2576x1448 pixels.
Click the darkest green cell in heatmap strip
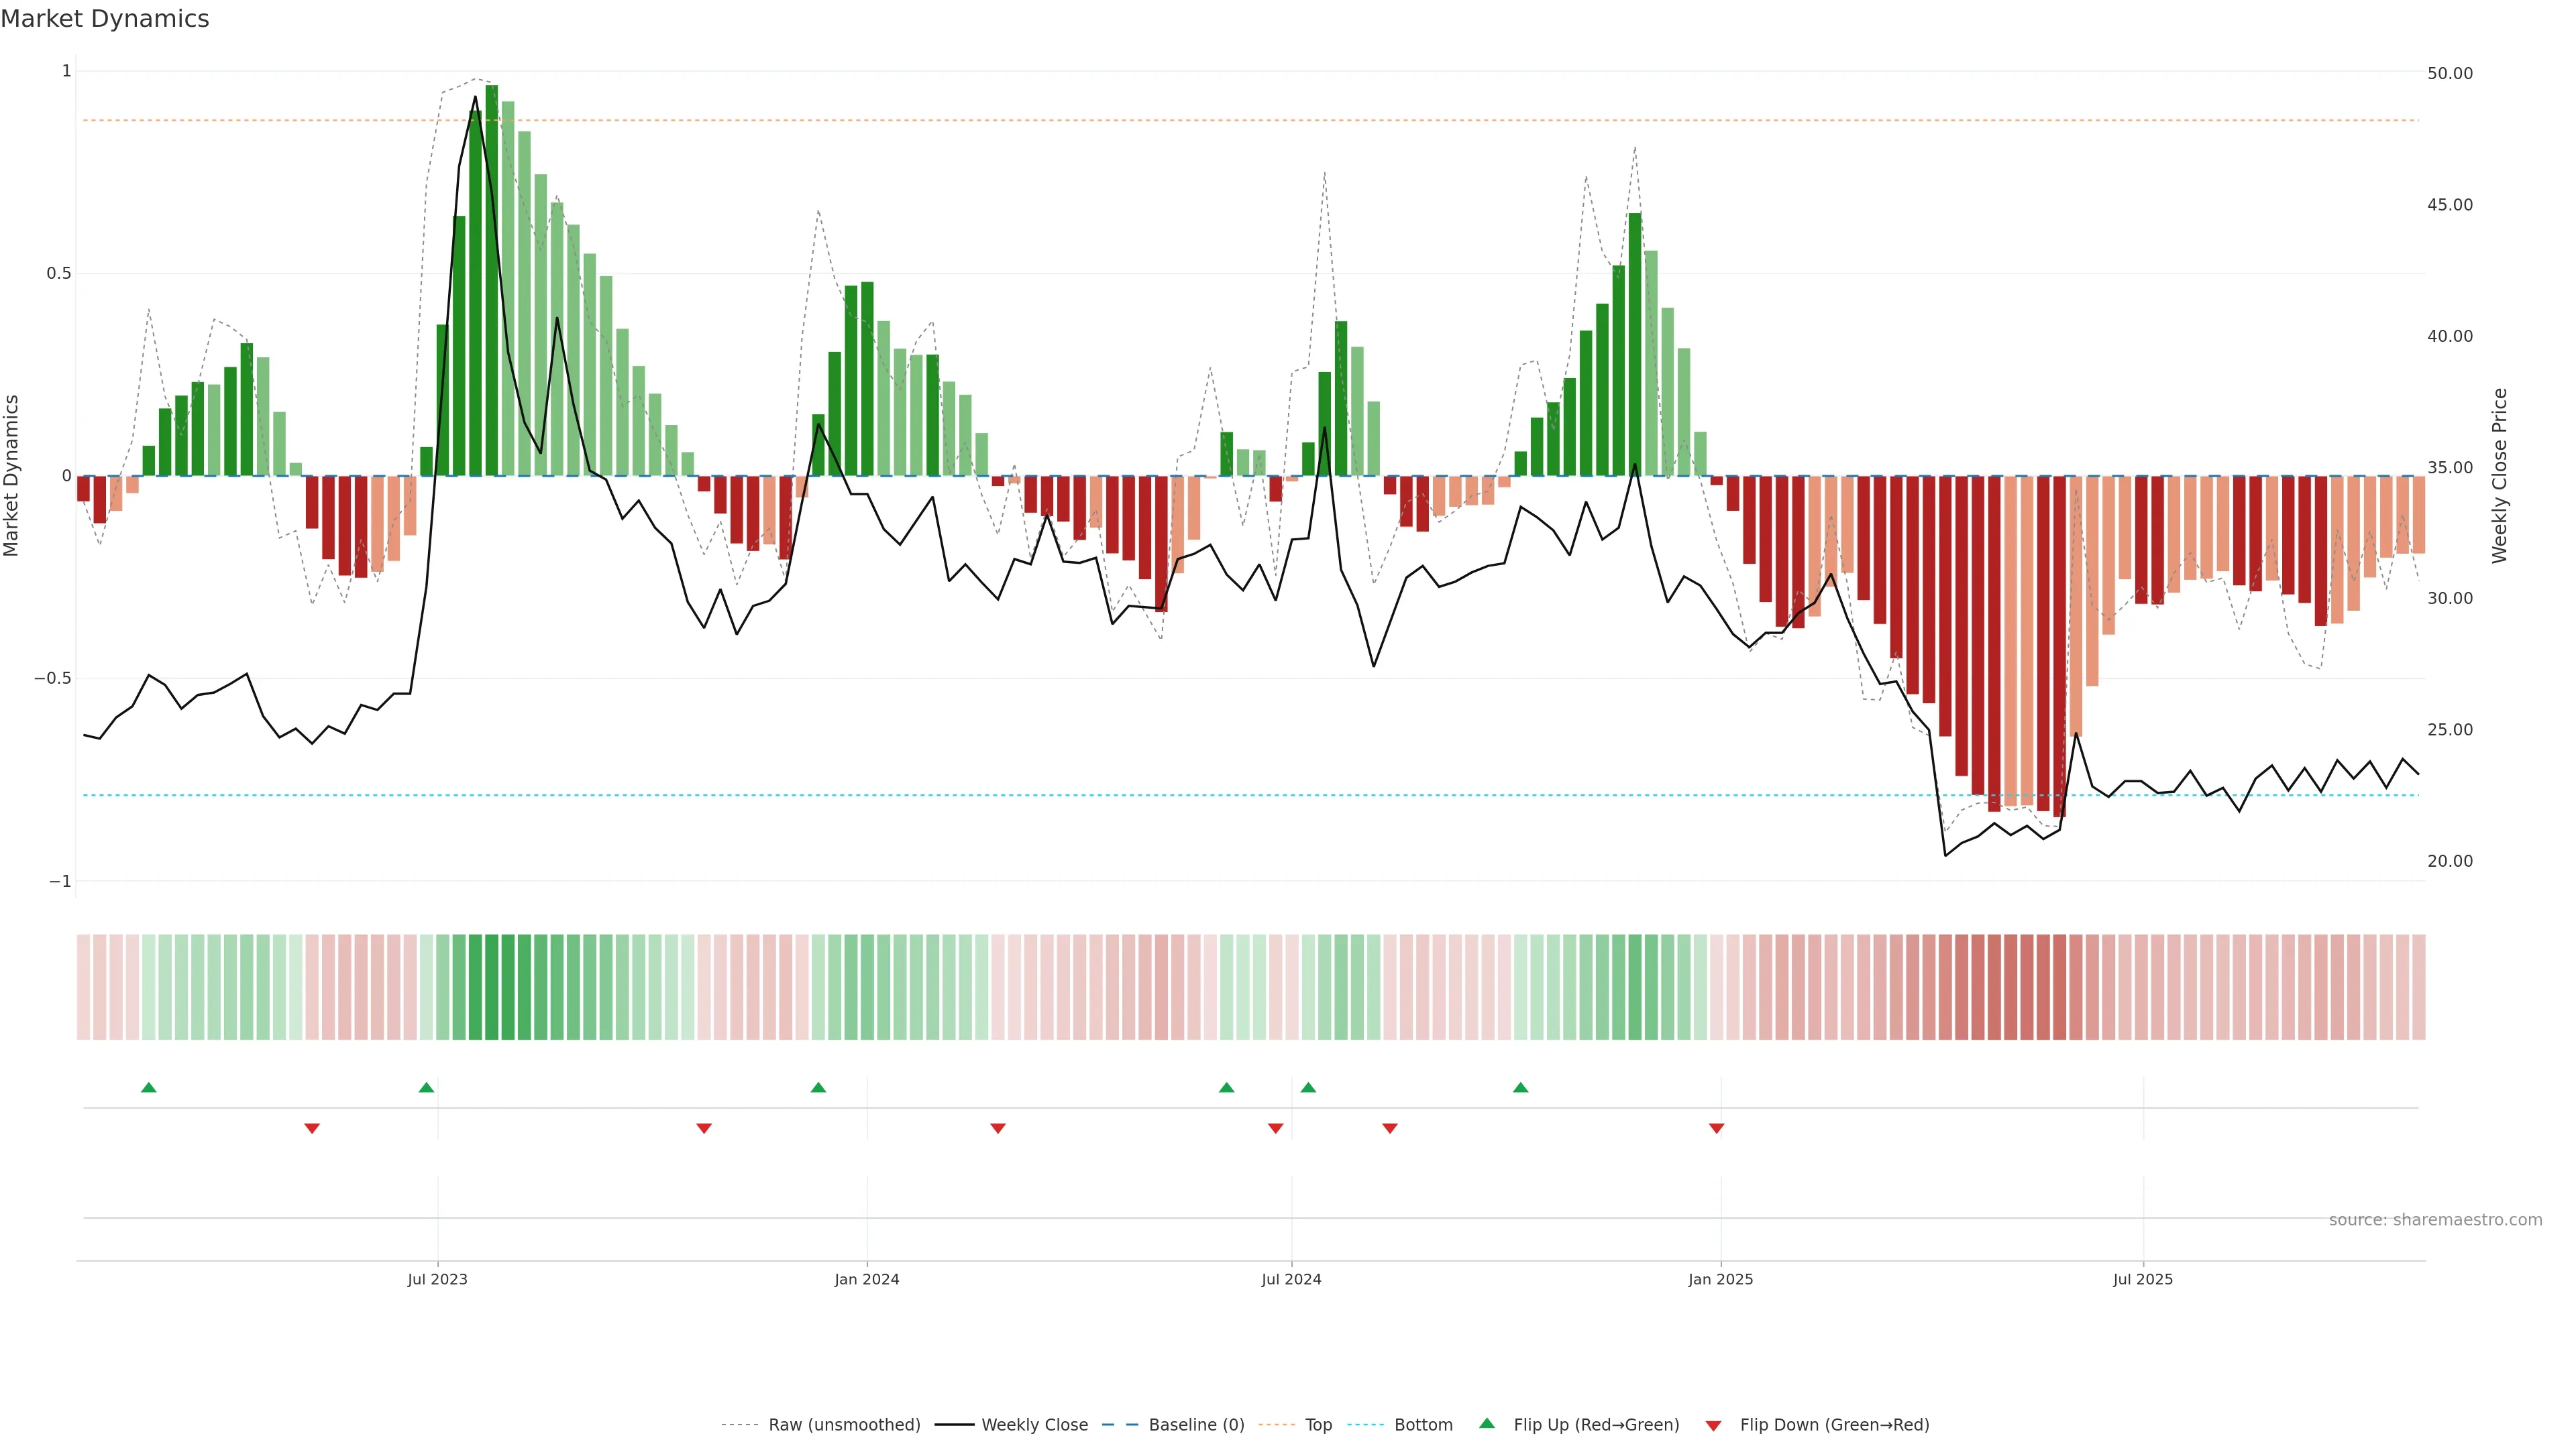tap(491, 987)
